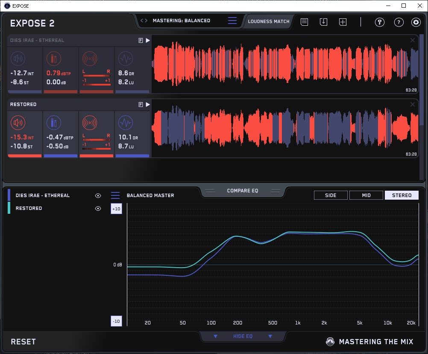The width and height of the screenshot is (428, 354).
Task: Click the stereo phase icon on Dies Irae track
Action: [90, 59]
